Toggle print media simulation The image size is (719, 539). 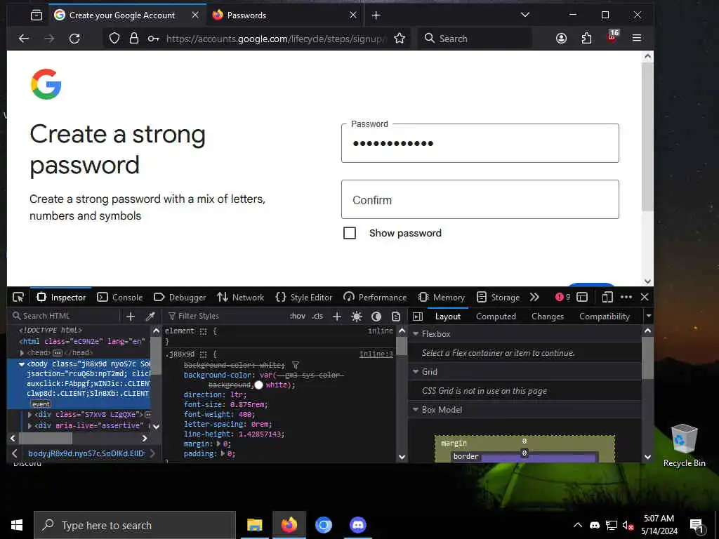coord(396,317)
